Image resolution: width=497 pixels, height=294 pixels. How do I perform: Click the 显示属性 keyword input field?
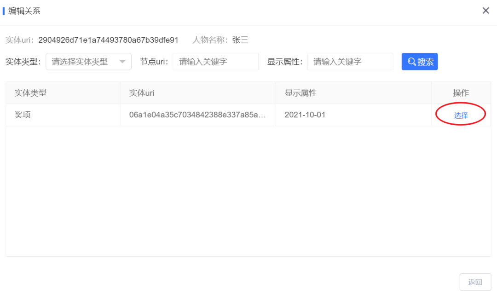350,61
